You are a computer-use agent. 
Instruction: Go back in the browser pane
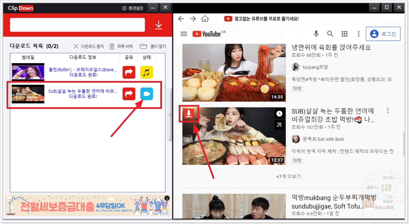coord(181,19)
